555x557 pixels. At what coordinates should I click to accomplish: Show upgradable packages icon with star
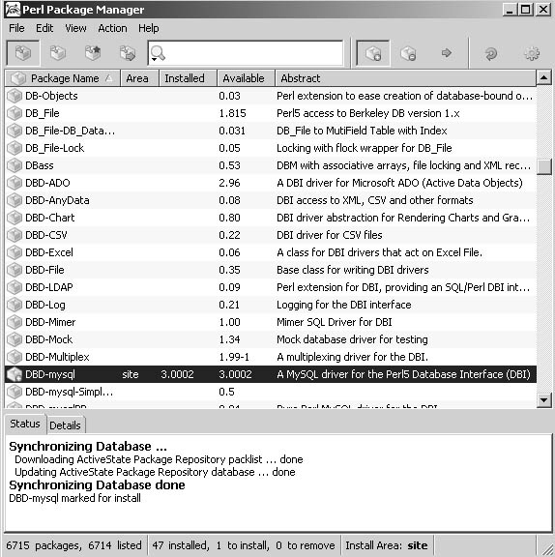click(93, 53)
